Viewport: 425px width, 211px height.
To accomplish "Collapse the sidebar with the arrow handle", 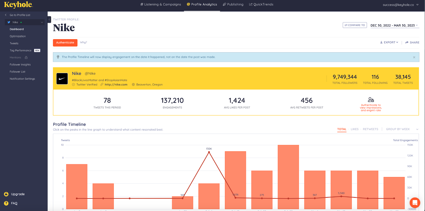I will (x=49, y=19).
